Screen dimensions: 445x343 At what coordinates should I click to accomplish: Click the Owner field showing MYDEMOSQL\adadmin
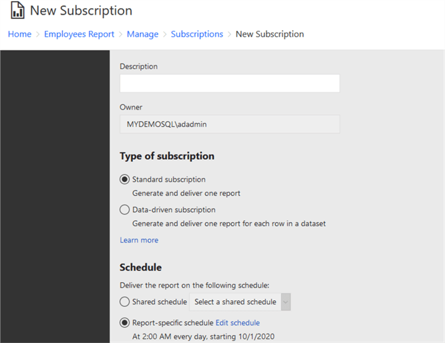click(x=229, y=124)
